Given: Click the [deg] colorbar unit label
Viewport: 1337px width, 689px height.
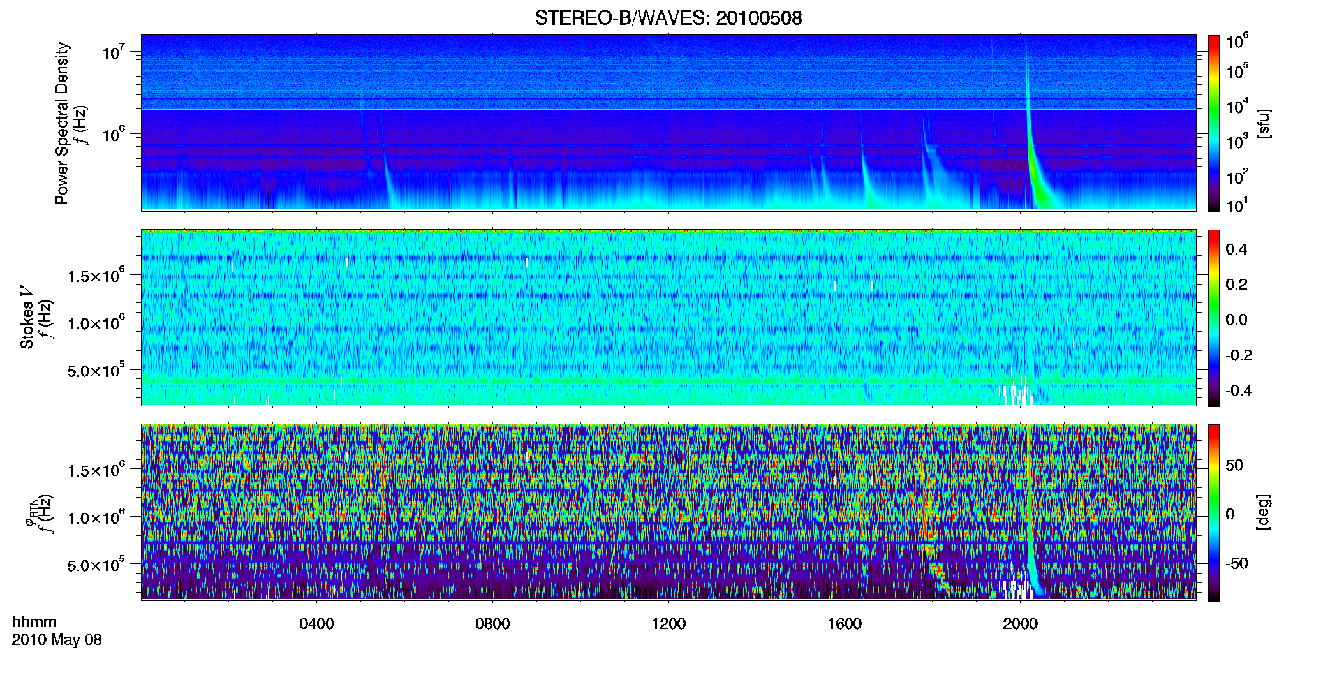Looking at the screenshot, I should point(1264,512).
